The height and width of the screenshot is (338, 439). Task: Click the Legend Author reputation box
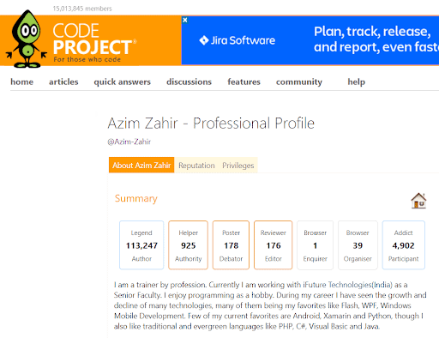tap(141, 245)
